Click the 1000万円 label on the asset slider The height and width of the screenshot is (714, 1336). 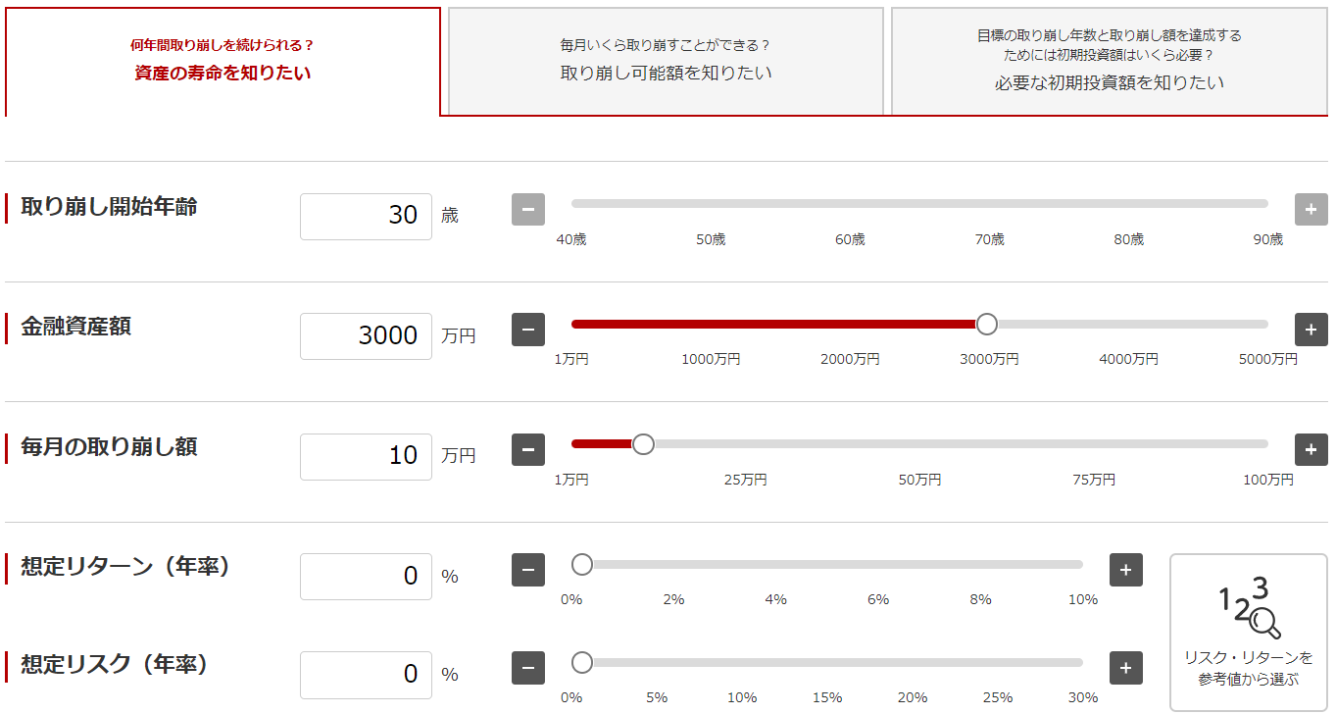[x=711, y=360]
